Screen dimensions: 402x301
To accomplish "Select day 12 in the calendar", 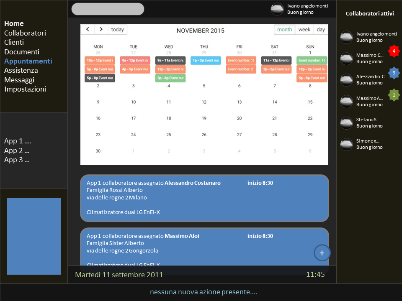I will pyautogui.click(x=204, y=102).
